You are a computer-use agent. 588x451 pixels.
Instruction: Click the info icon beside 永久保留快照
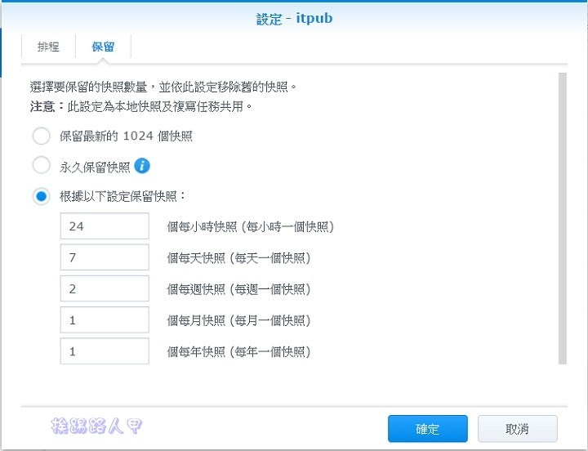pyautogui.click(x=142, y=166)
